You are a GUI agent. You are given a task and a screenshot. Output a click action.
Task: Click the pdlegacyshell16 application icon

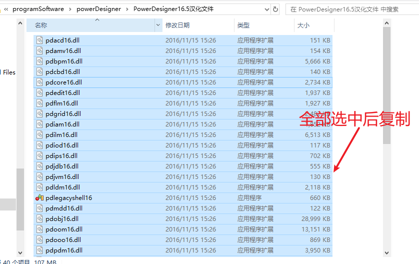tap(39, 197)
